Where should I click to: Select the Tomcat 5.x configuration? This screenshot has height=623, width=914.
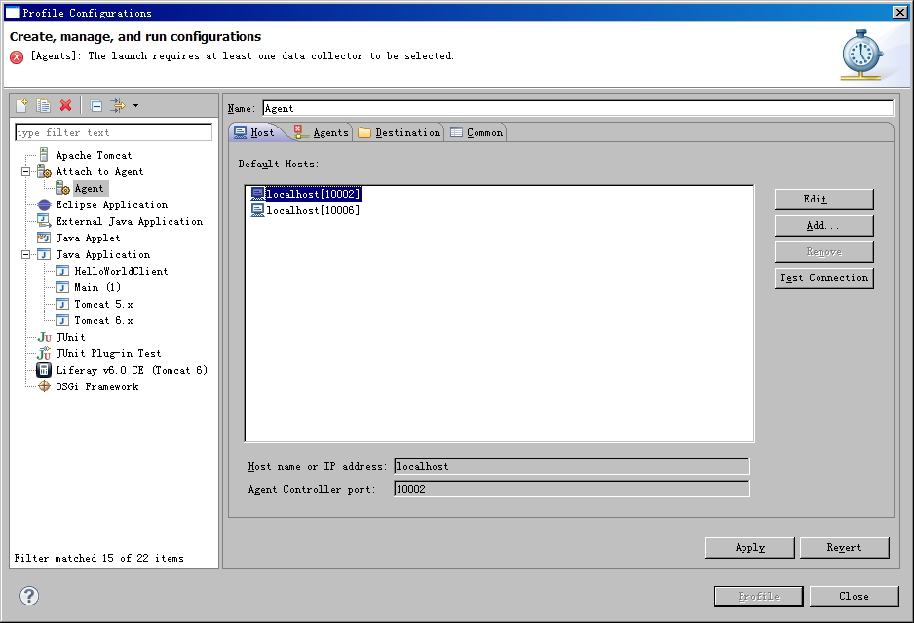pos(103,304)
